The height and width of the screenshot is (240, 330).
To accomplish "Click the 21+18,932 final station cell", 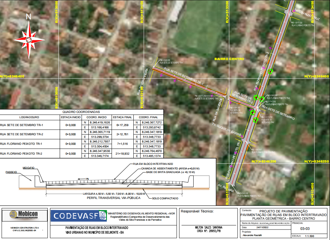I will click(x=123, y=153).
